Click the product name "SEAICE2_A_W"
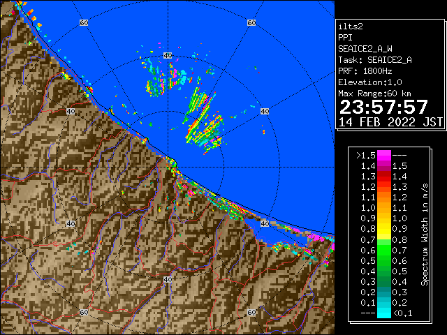This screenshot has width=447, height=335. point(365,49)
